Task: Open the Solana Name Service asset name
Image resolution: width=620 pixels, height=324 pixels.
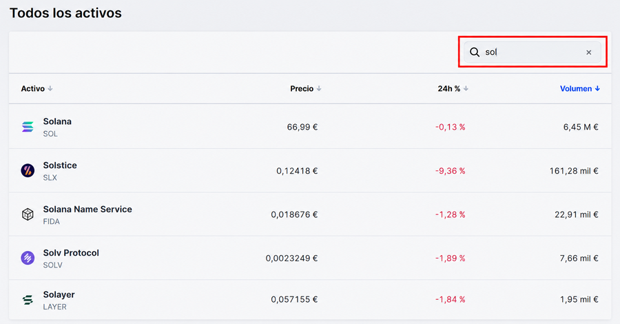Action: pyautogui.click(x=87, y=210)
